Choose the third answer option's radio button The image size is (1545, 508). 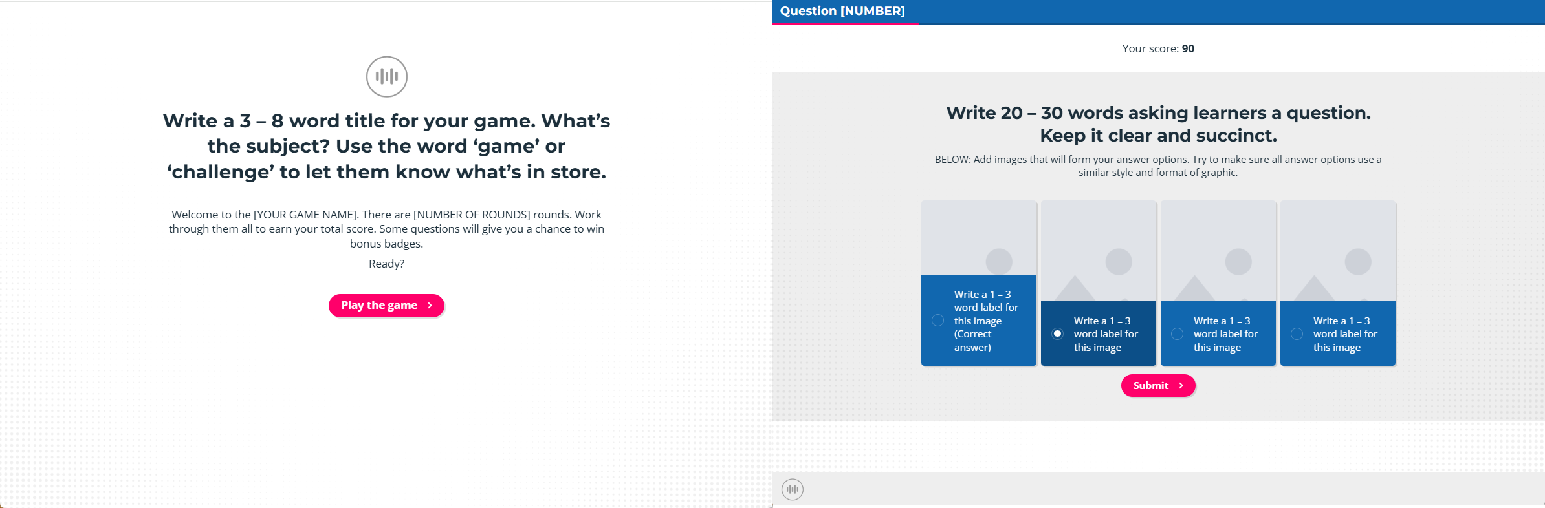(x=1177, y=334)
